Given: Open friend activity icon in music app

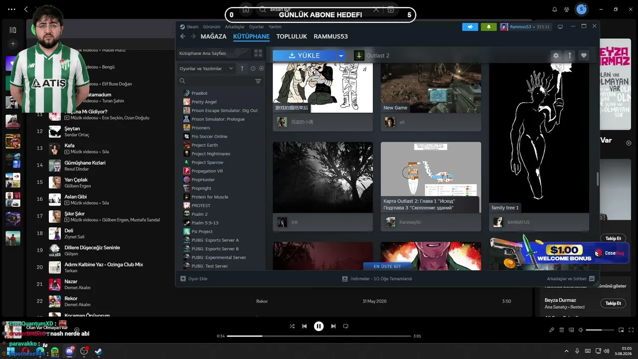Looking at the screenshot, I should 567,9.
